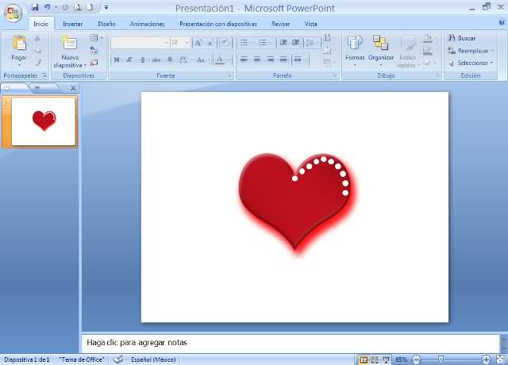The width and height of the screenshot is (508, 365).
Task: Click the Clear Formatting icon
Action: pos(225,42)
